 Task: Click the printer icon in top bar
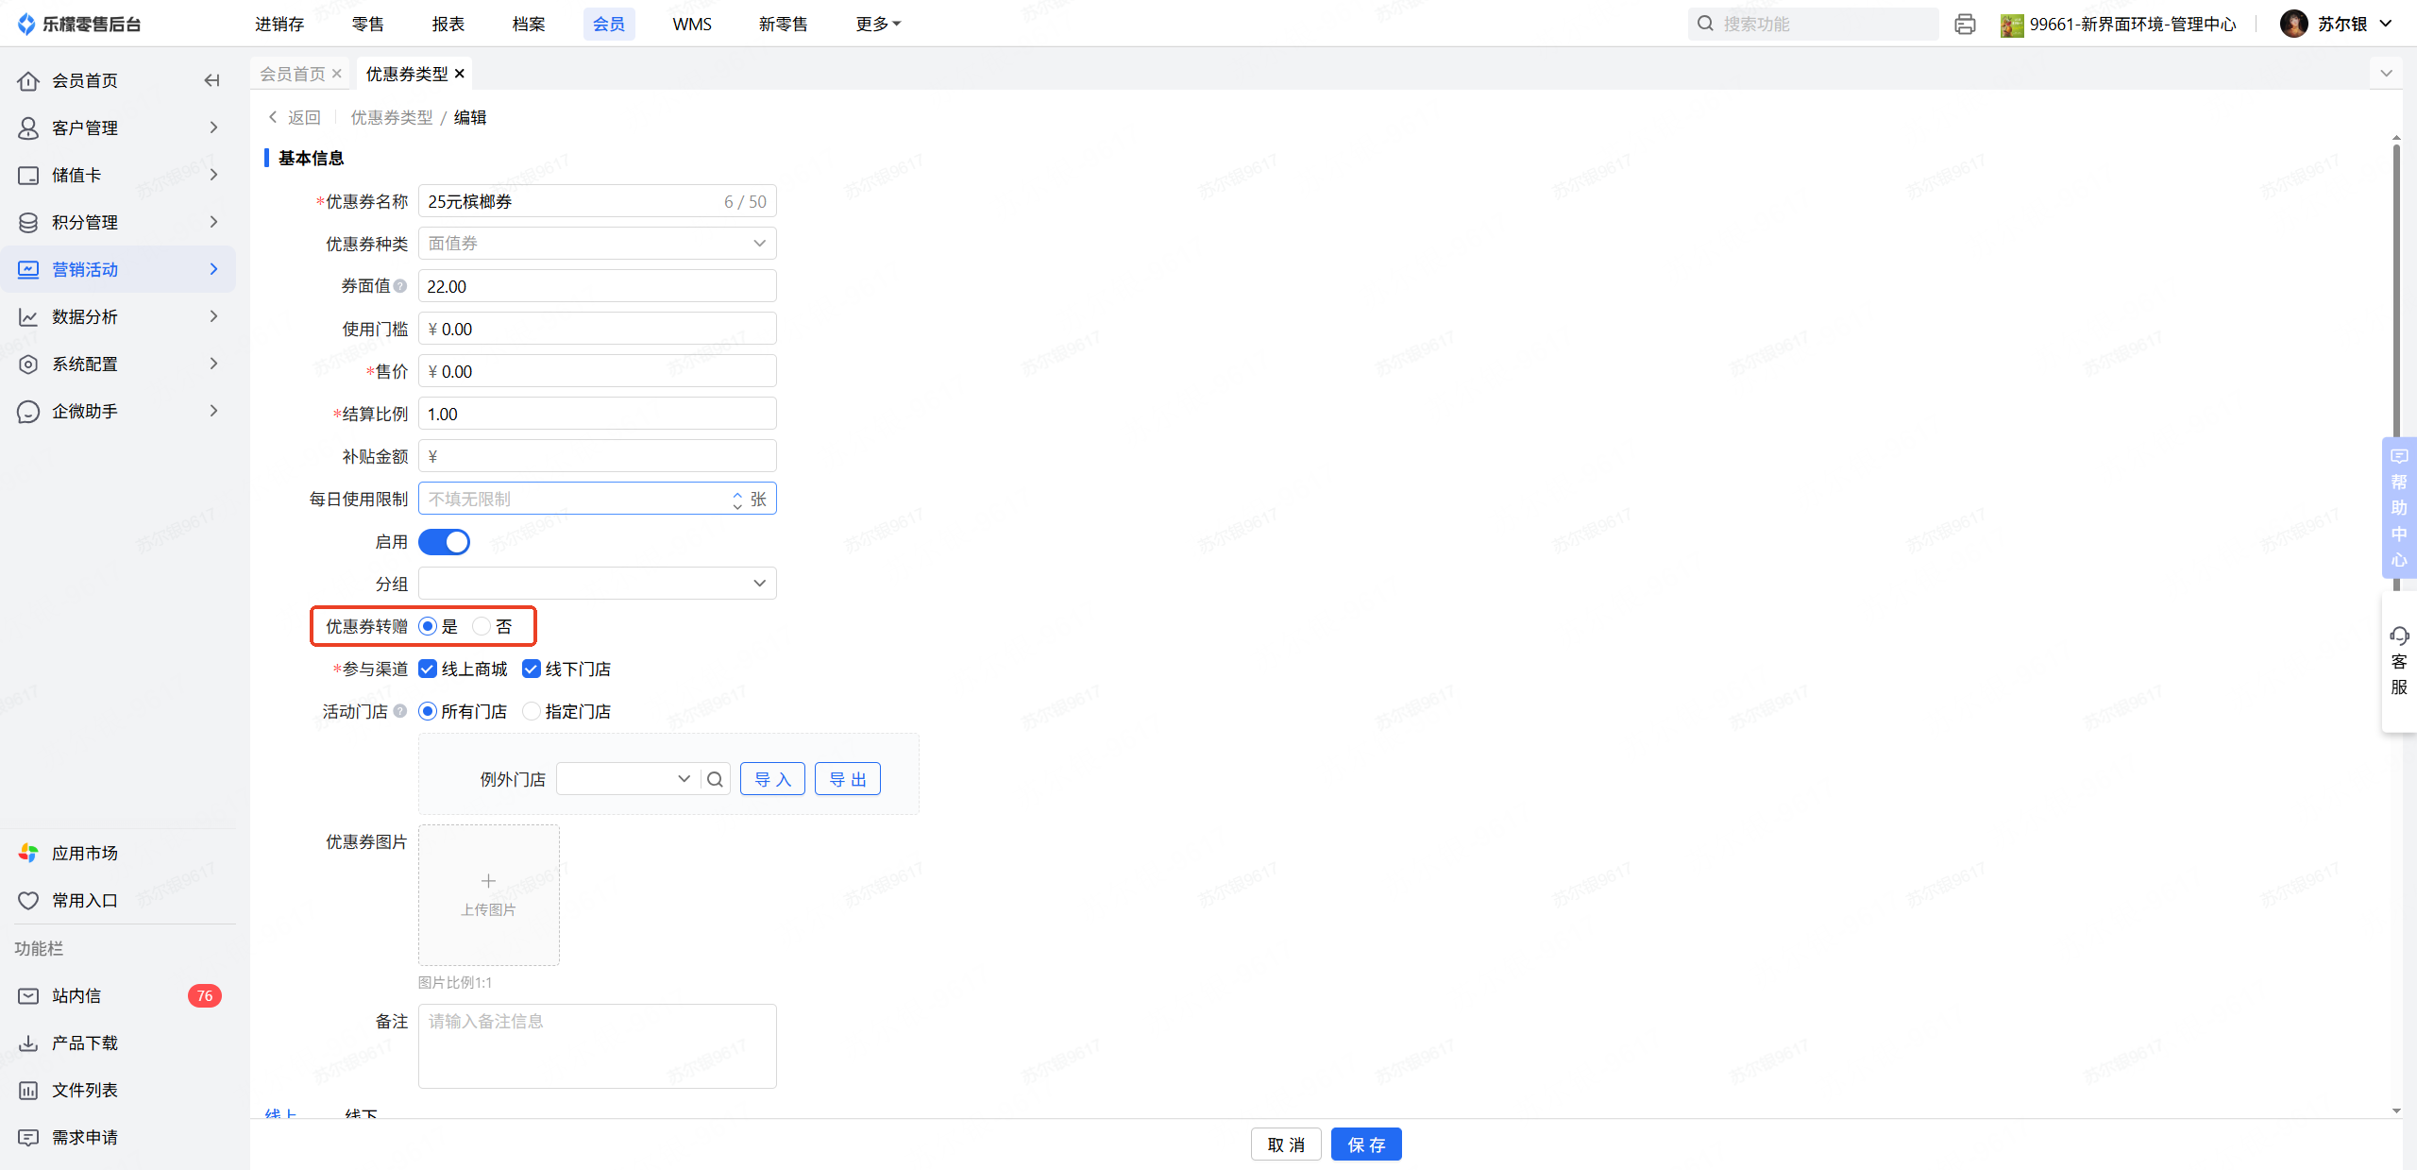pyautogui.click(x=1965, y=25)
